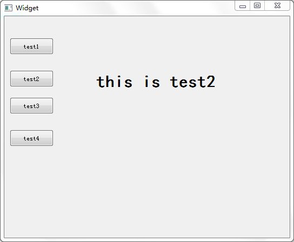Minimize the Widget window

point(243,6)
